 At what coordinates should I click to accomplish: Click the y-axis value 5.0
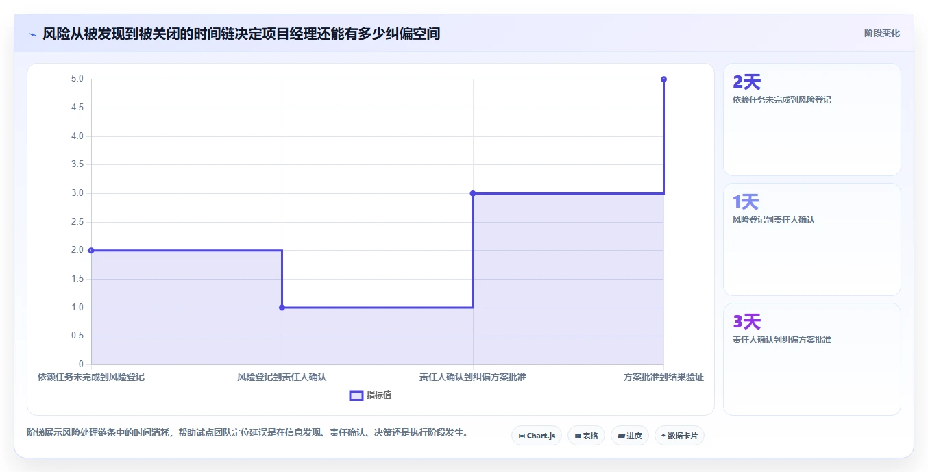pos(77,79)
